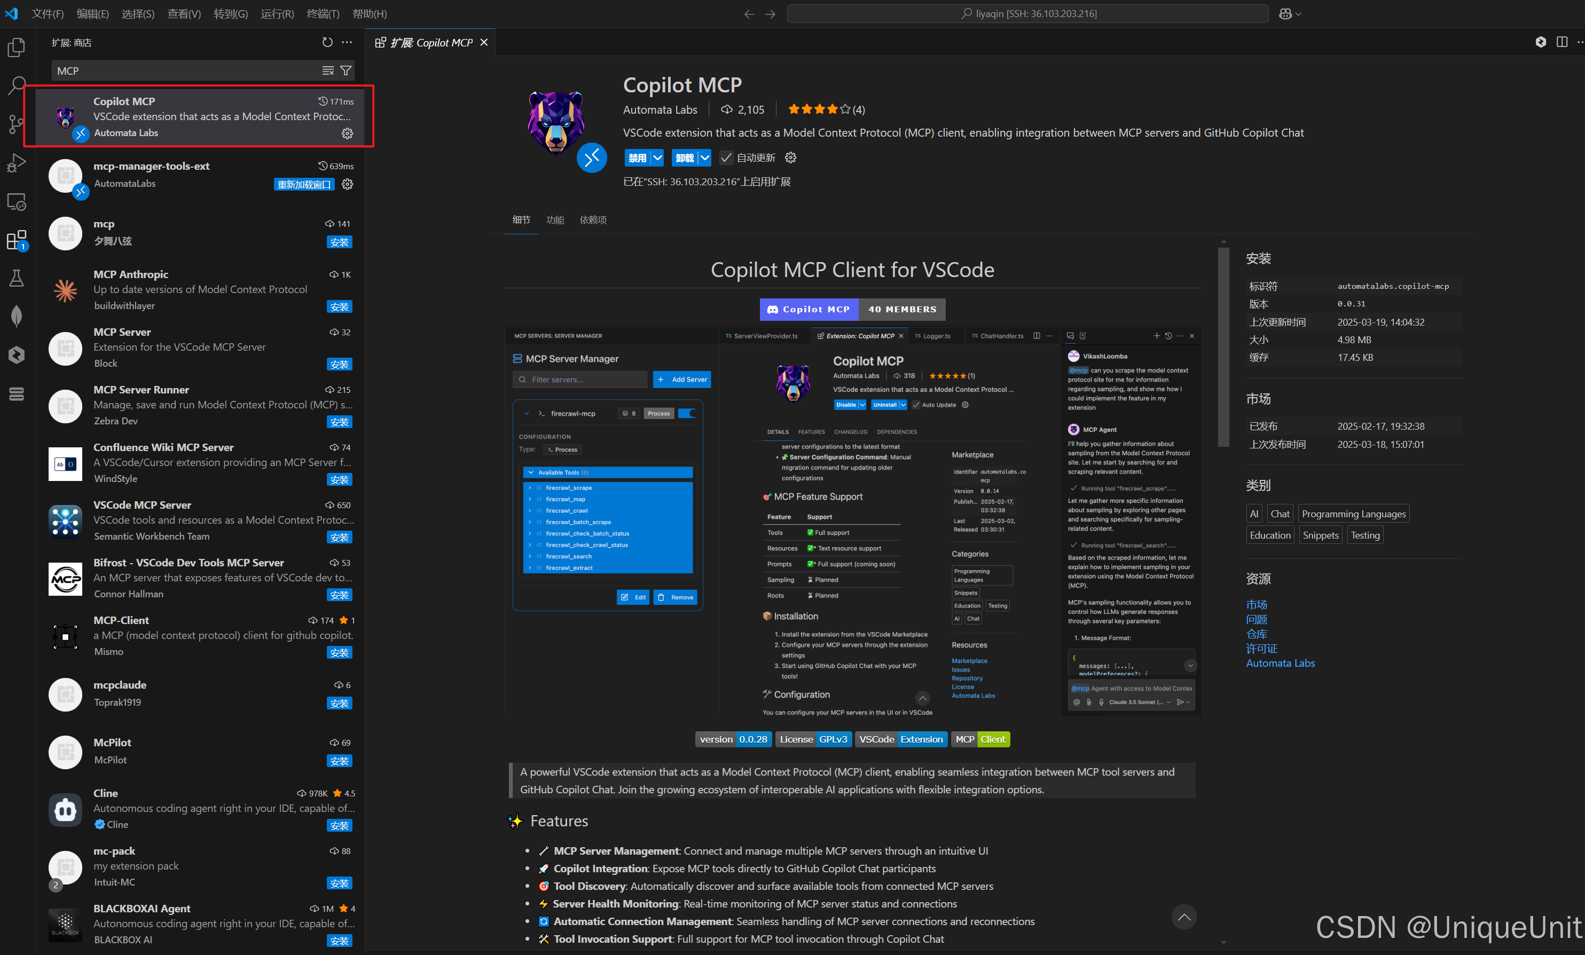1585x955 pixels.
Task: Open the Remote Explorer view
Action: point(15,201)
